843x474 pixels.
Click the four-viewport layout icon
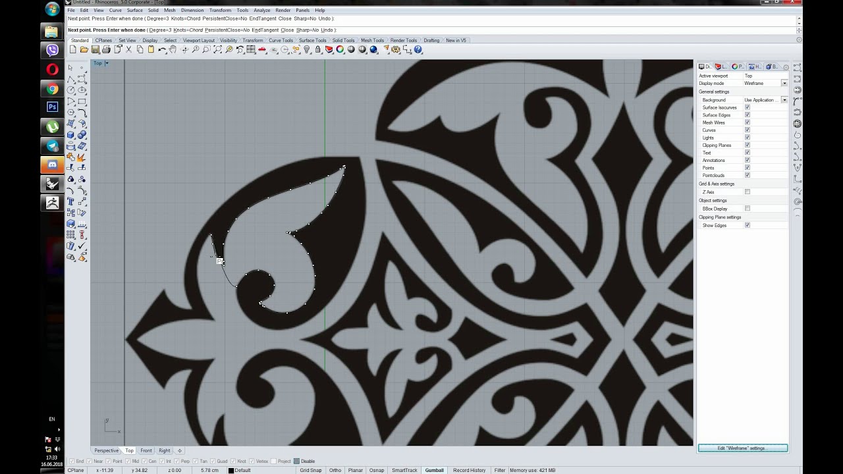(x=250, y=49)
